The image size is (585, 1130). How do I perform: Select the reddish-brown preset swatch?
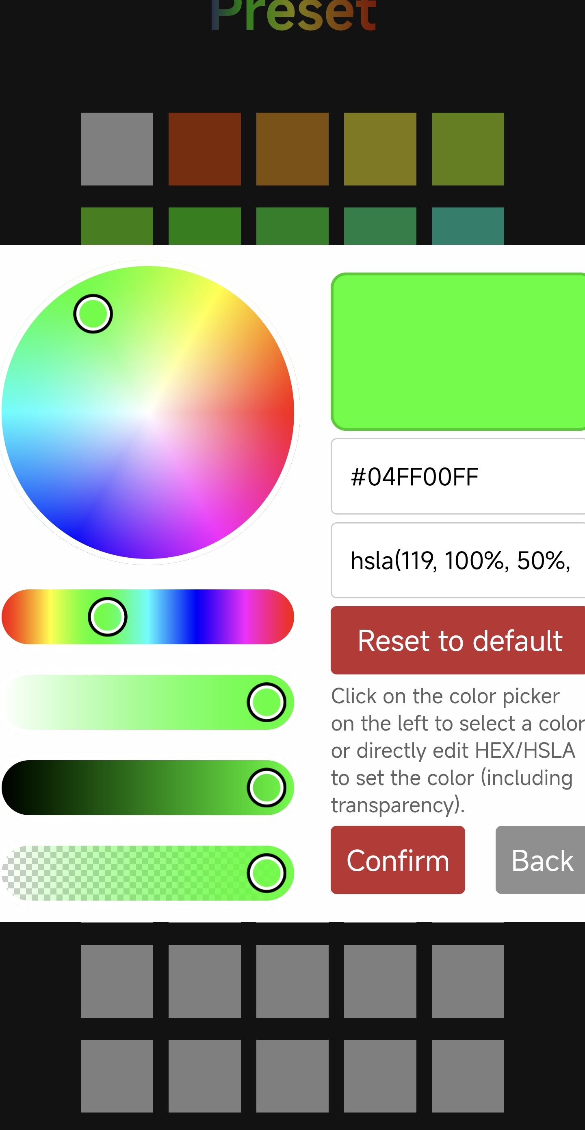coord(205,149)
